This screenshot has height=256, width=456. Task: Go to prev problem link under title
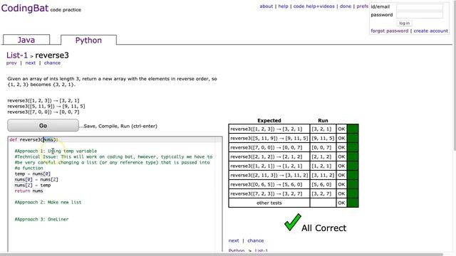point(11,63)
